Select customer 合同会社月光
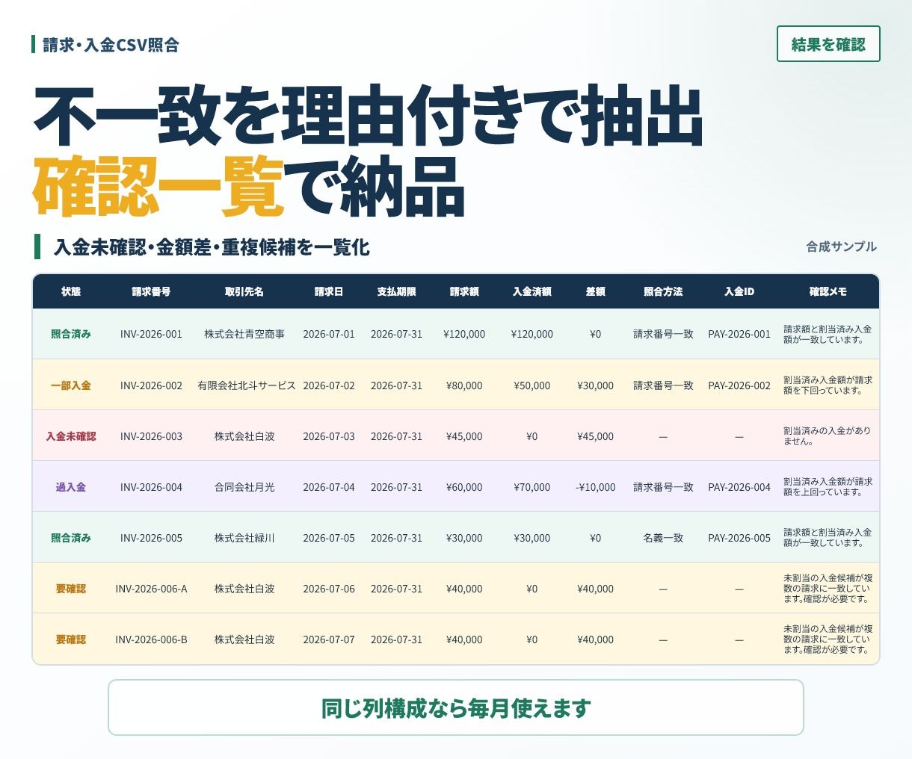This screenshot has width=912, height=759. [x=244, y=487]
